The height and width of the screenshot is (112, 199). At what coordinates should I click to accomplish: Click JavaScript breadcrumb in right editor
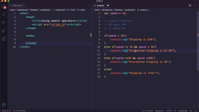click(129, 10)
